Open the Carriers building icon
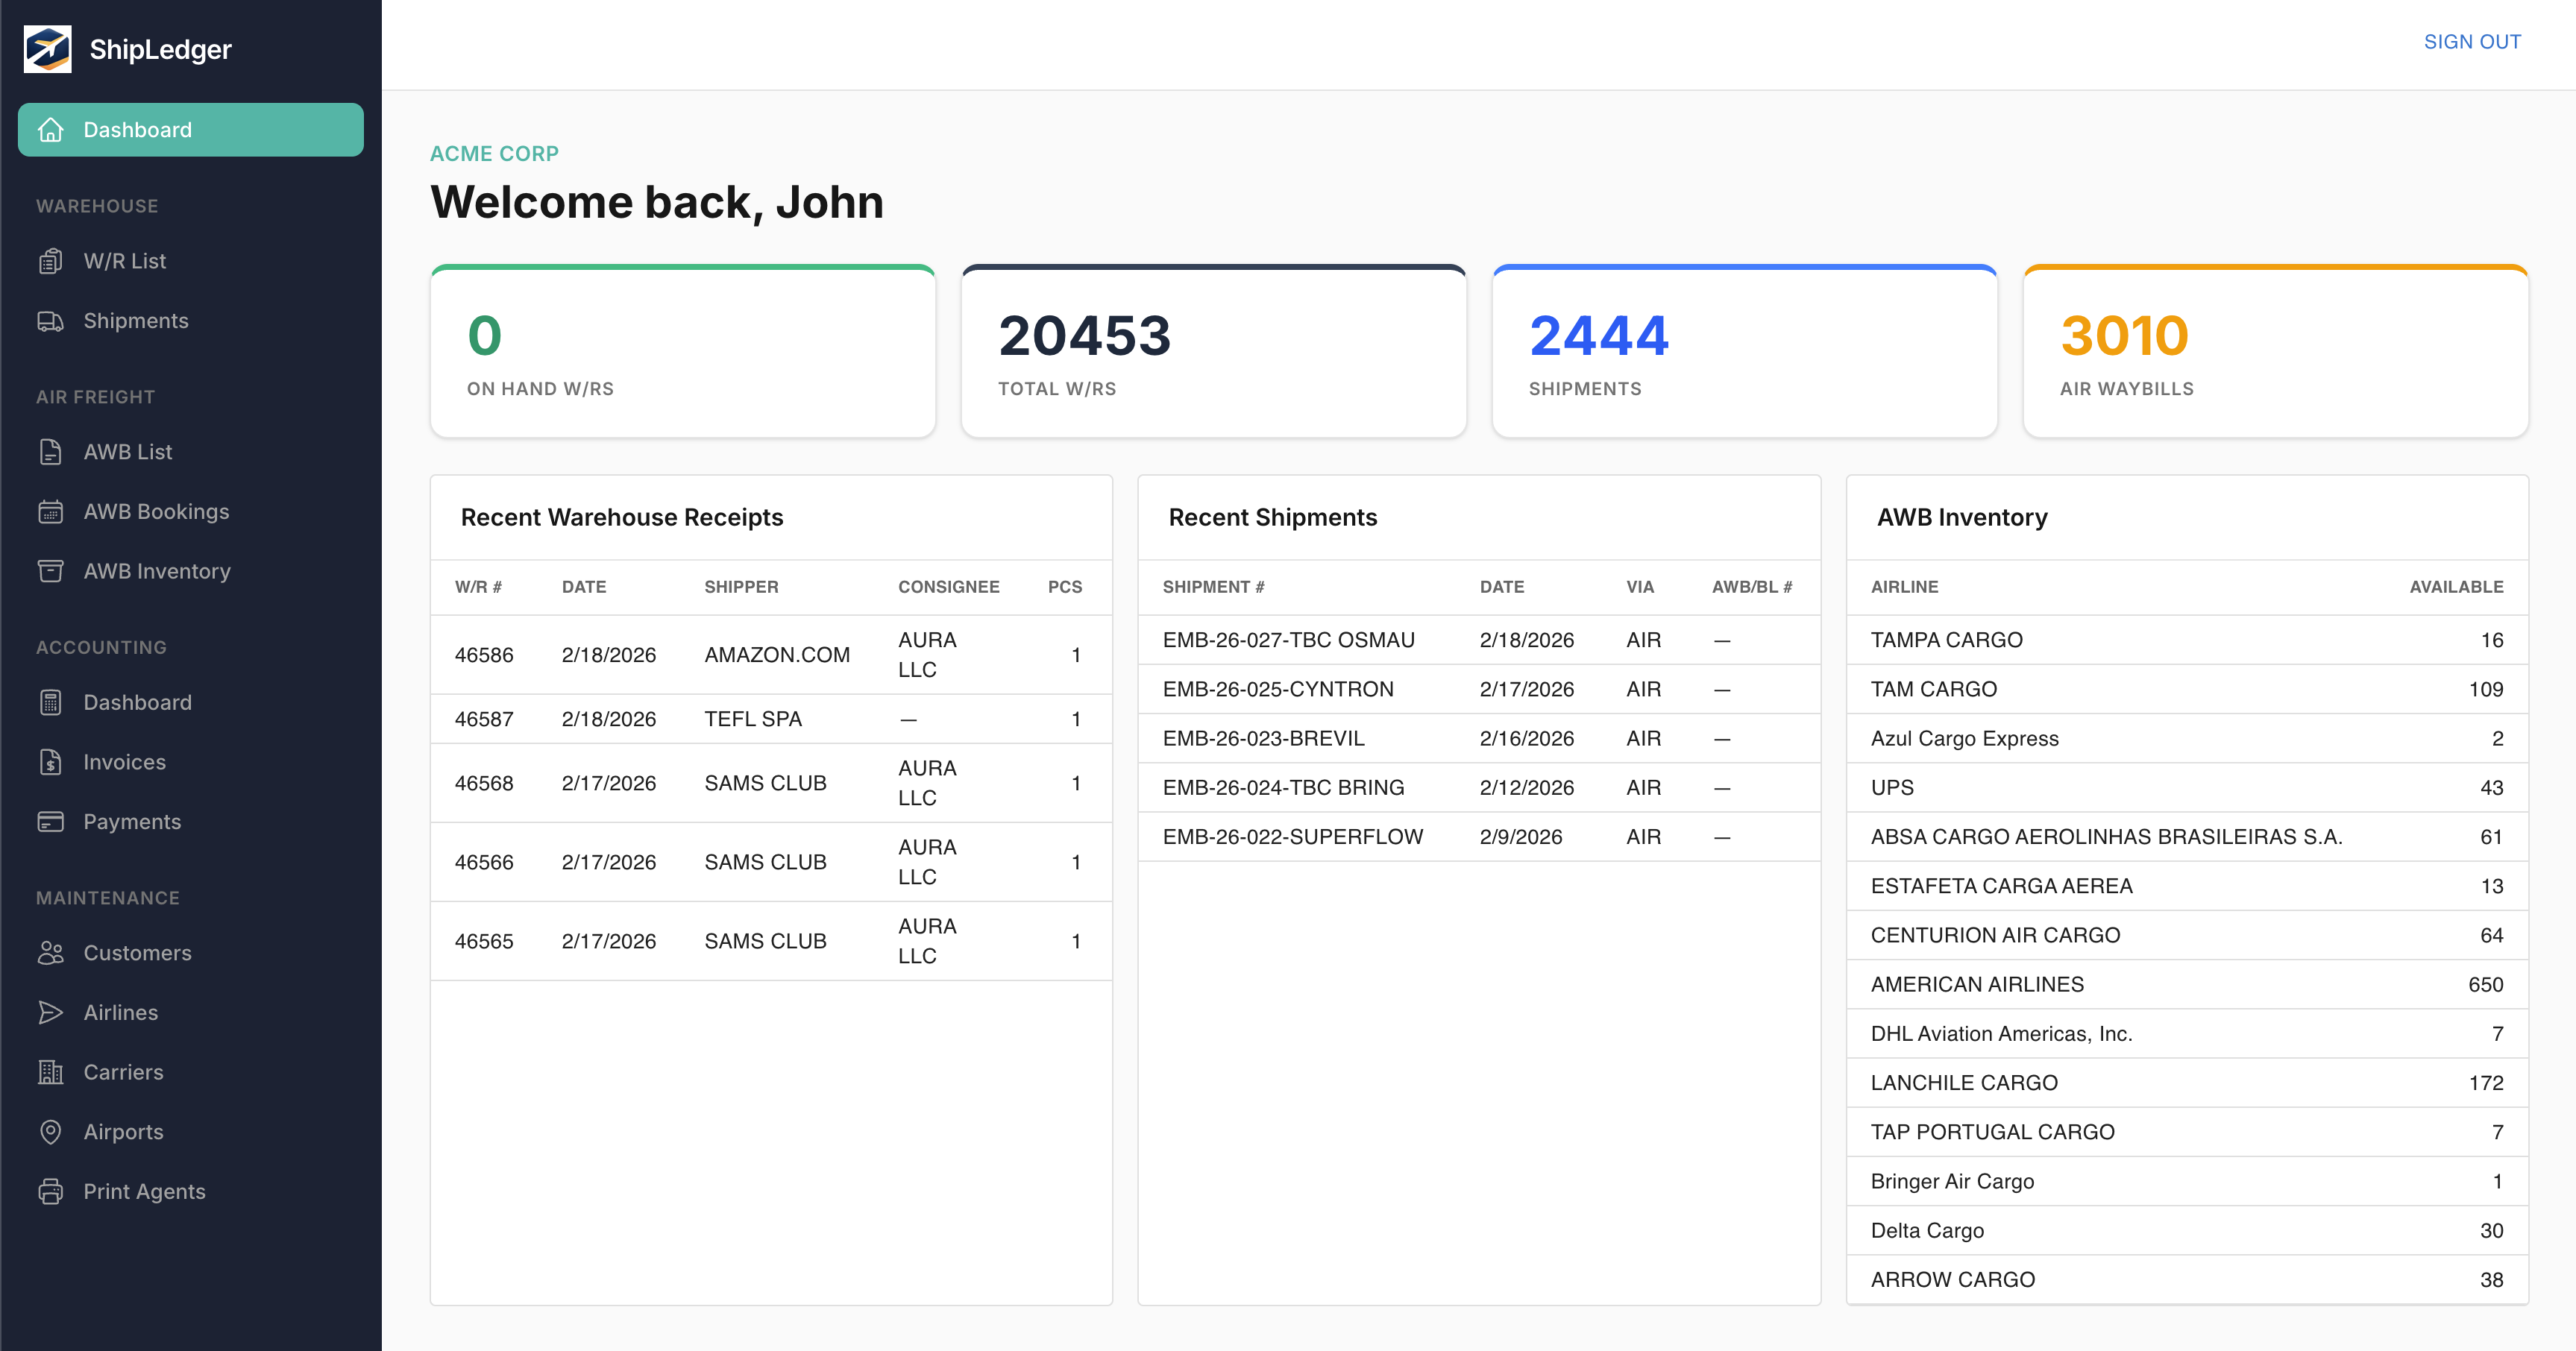Screen dimensions: 2576x1351 coord(51,1072)
